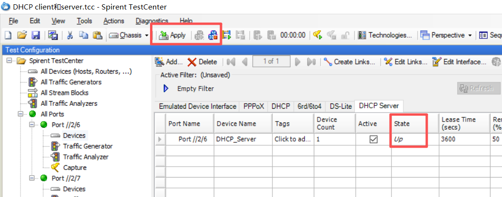Open the Help menu
502x197 pixels.
[x=186, y=21]
